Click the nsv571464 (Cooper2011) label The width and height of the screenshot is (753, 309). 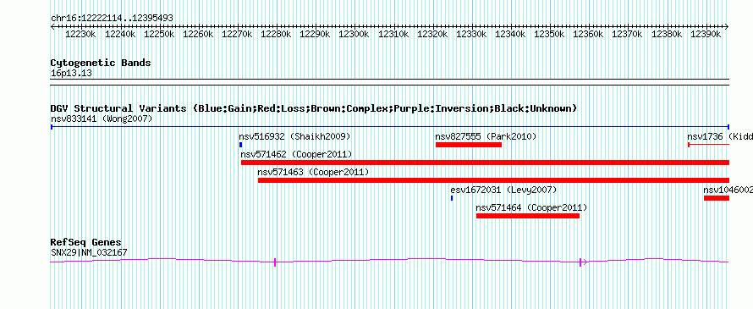click(x=531, y=207)
